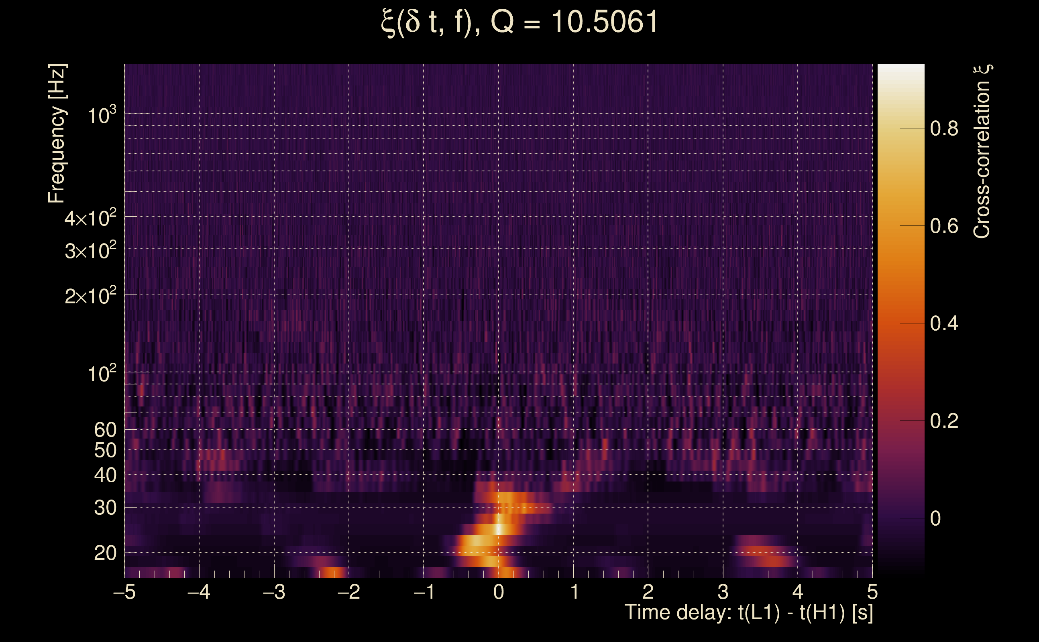Click the -2 time axis tick label
The width and height of the screenshot is (1039, 642).
coord(349,592)
